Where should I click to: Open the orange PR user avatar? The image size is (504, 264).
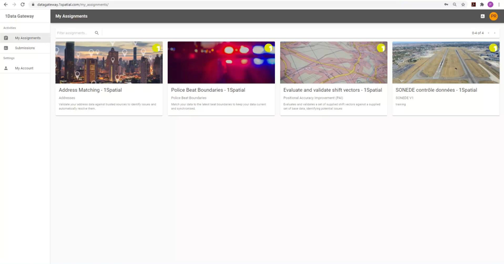(493, 16)
